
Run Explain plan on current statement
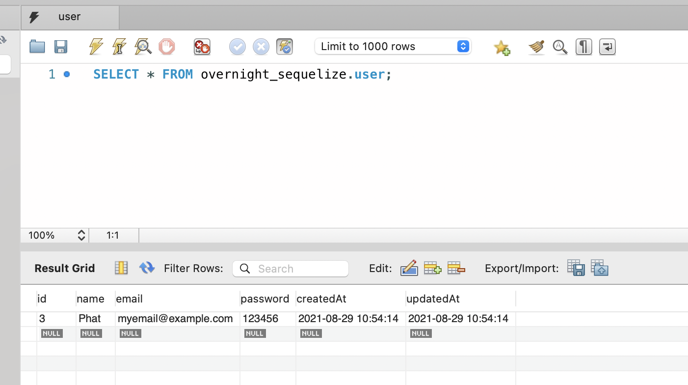click(143, 47)
